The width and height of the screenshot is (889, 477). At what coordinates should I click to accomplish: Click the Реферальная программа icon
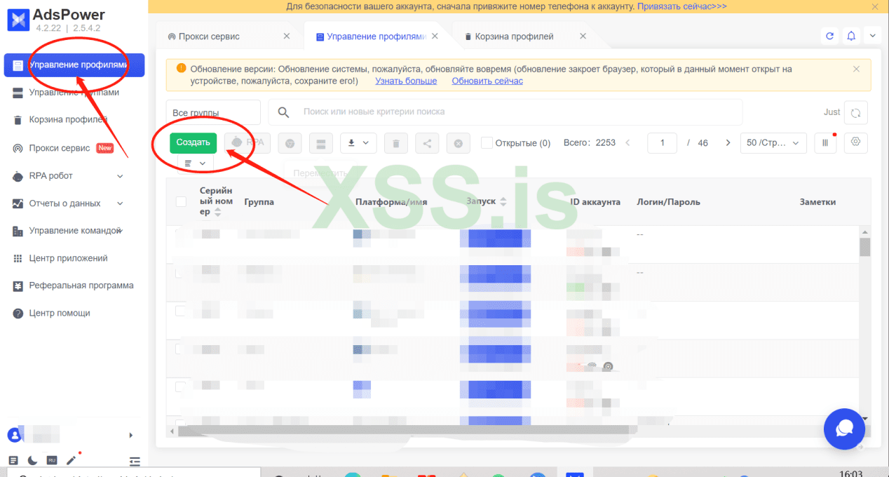[18, 286]
